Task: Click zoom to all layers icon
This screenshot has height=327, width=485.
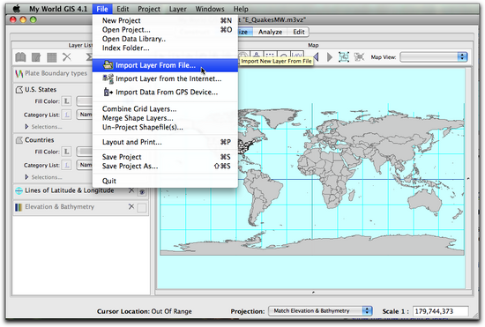Action: click(x=343, y=57)
